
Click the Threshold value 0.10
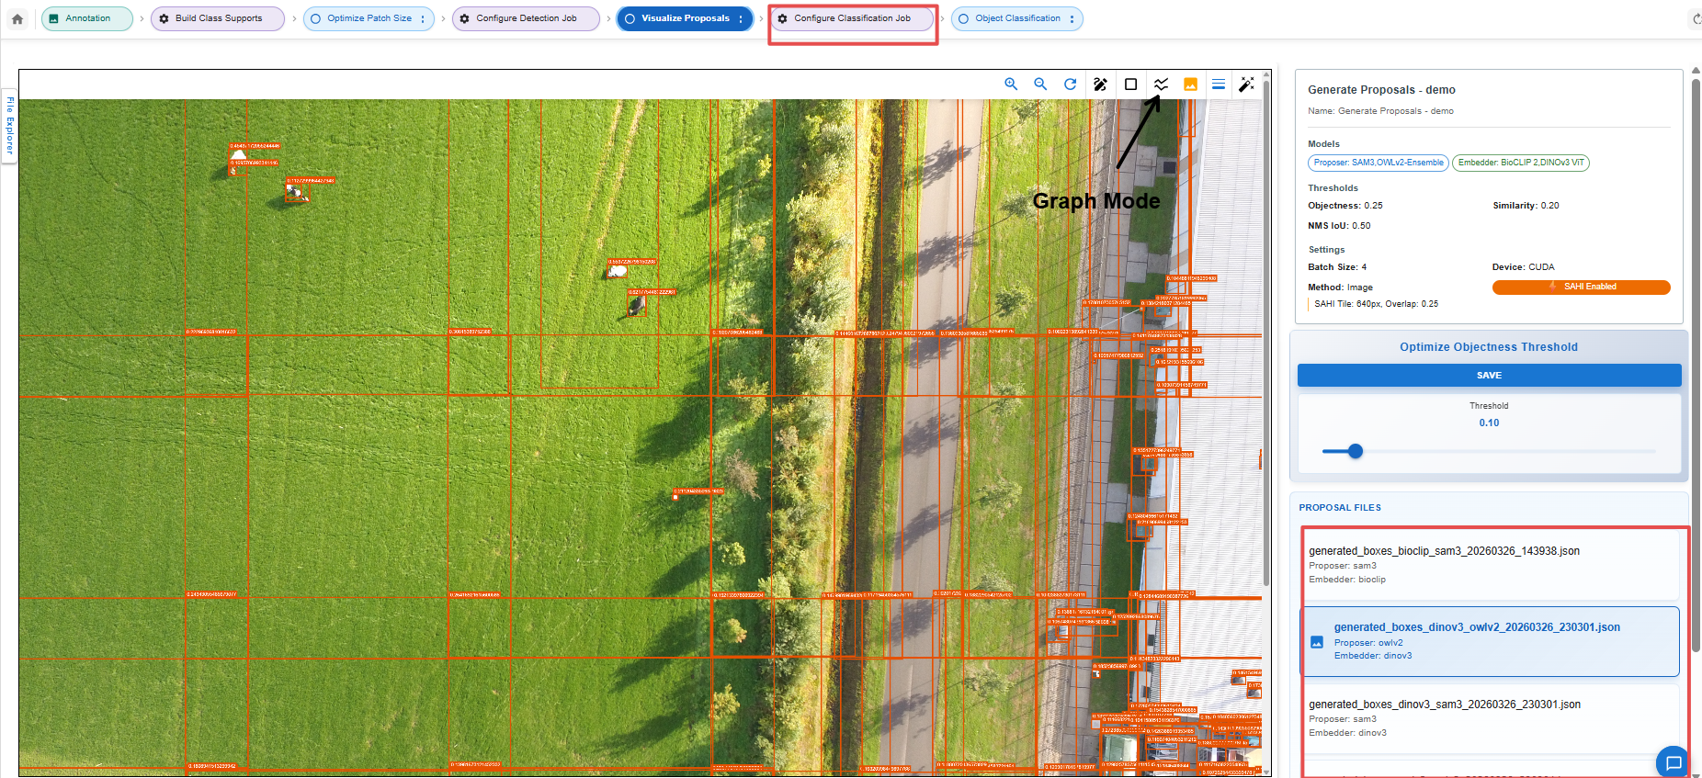[x=1489, y=423]
